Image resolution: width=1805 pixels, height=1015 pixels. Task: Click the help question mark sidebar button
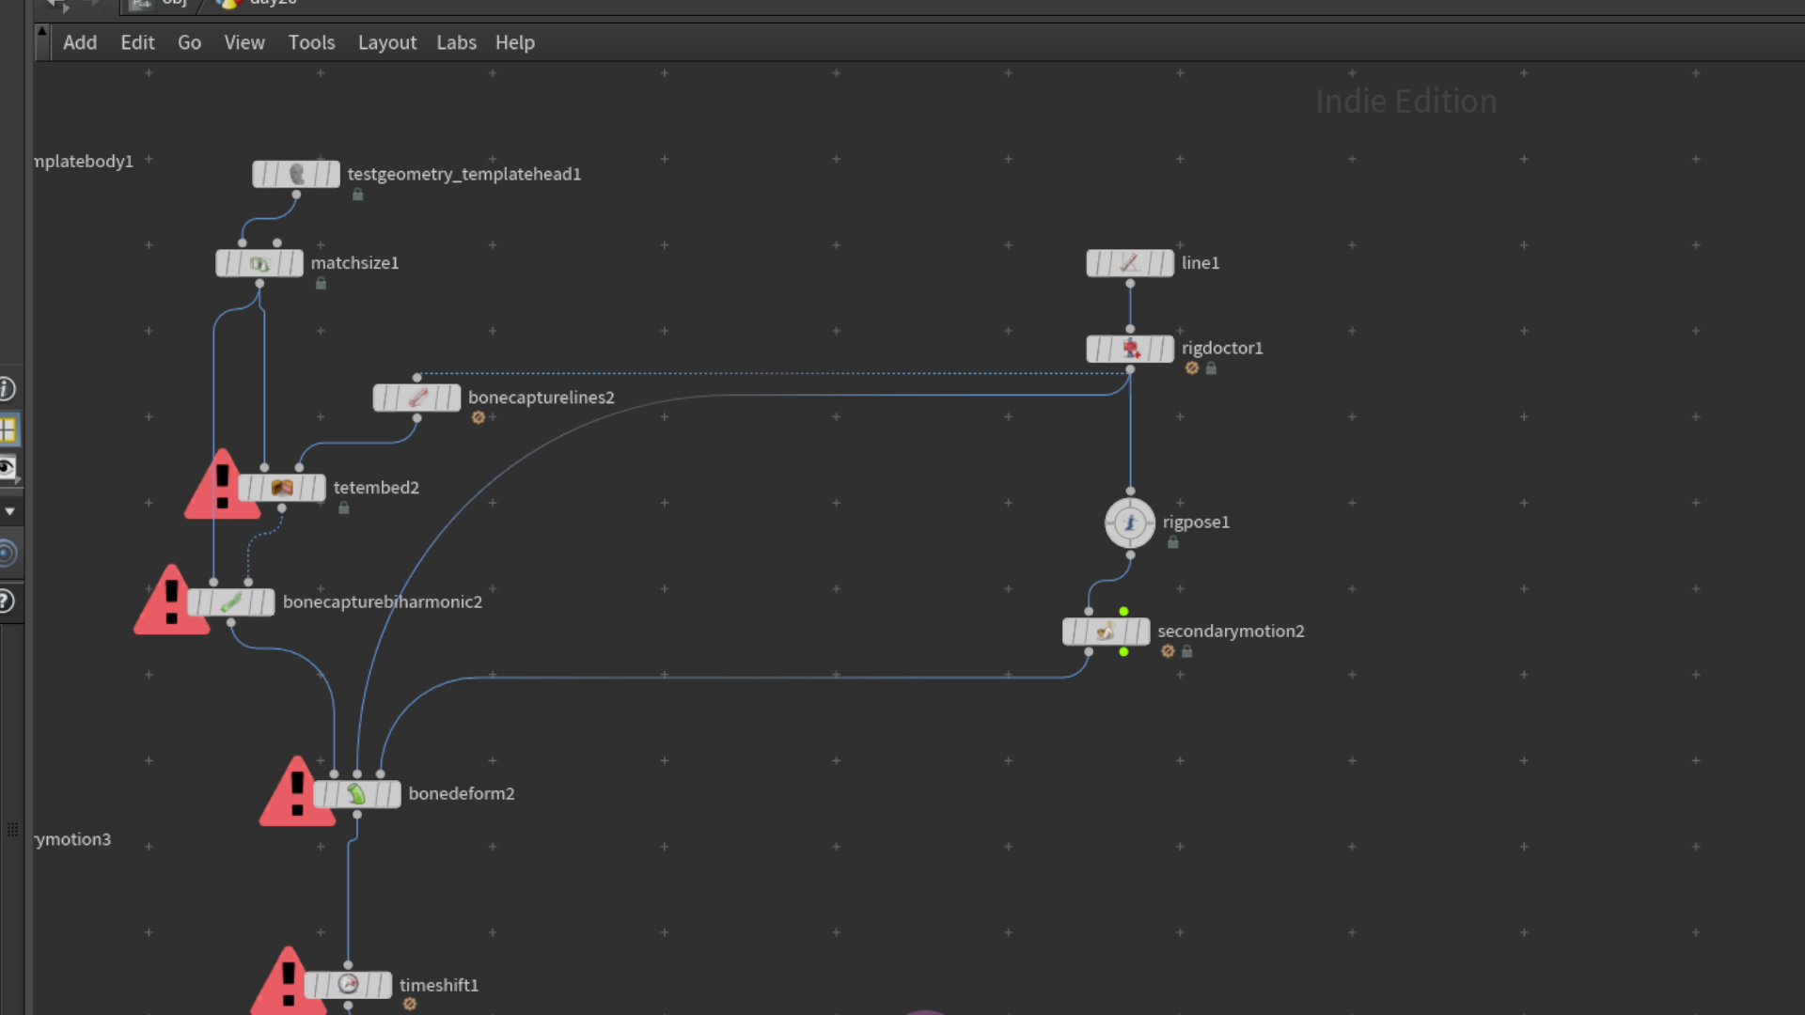[7, 601]
